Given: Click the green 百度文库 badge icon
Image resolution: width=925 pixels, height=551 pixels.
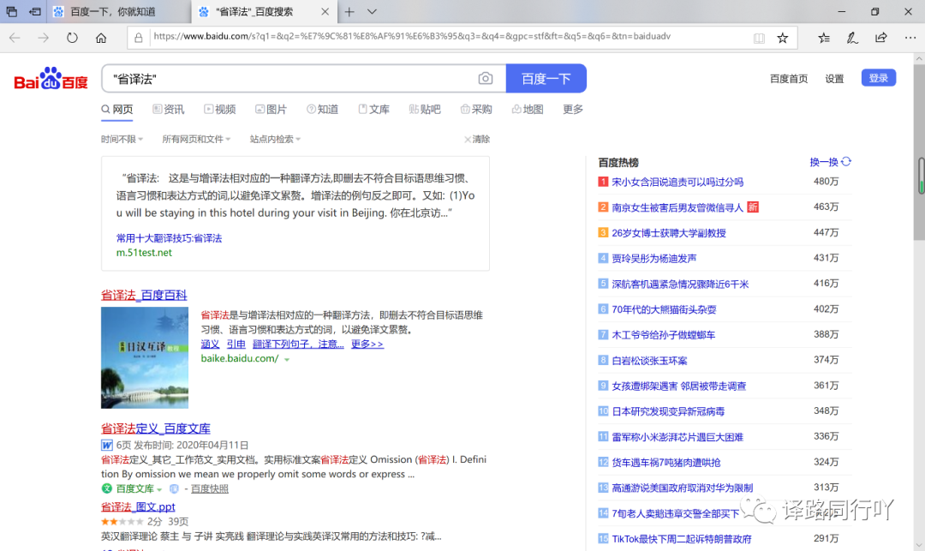Looking at the screenshot, I should (x=107, y=488).
